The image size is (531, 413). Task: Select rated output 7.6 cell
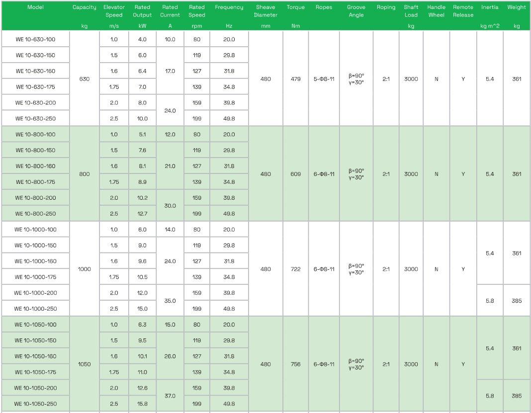[x=142, y=150]
